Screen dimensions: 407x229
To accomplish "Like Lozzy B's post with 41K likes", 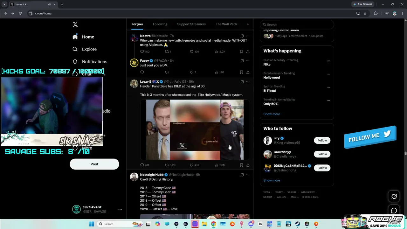I will [x=192, y=165].
